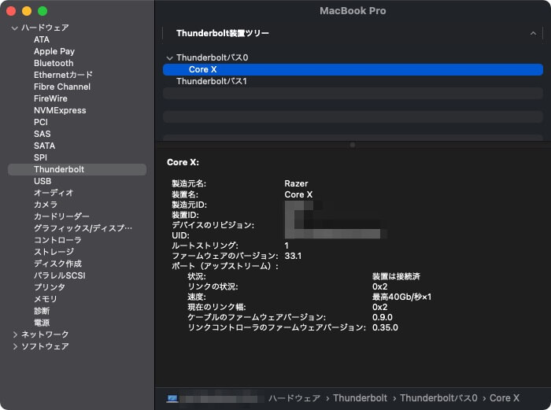Open the プリンタ entry
Viewport: 551px width, 410px height.
coord(49,287)
